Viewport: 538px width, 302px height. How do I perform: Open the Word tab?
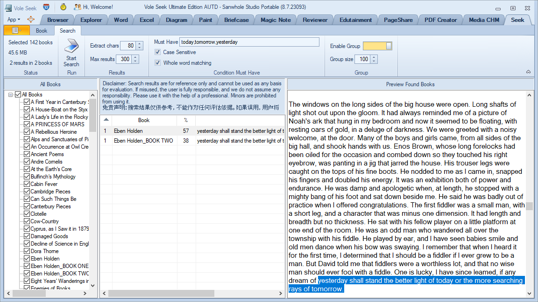point(121,20)
